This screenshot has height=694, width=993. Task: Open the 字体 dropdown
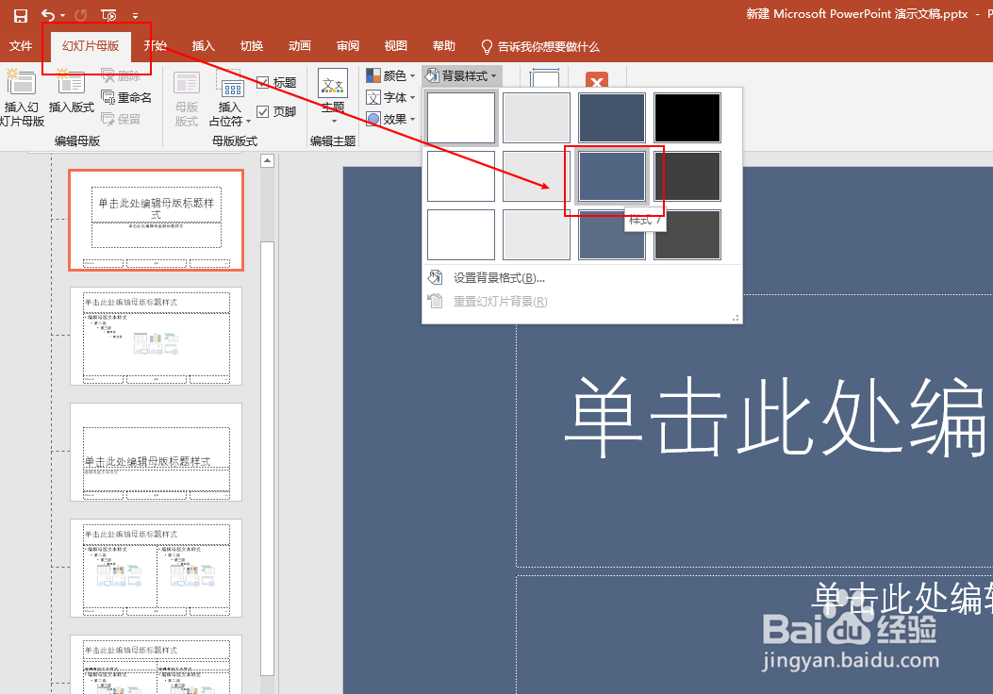[x=390, y=97]
